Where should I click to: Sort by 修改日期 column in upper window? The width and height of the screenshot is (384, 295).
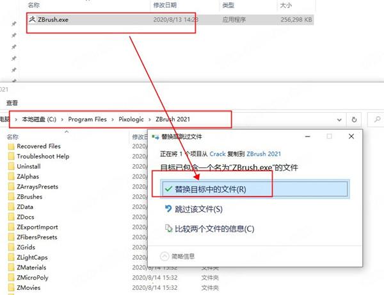click(x=165, y=5)
